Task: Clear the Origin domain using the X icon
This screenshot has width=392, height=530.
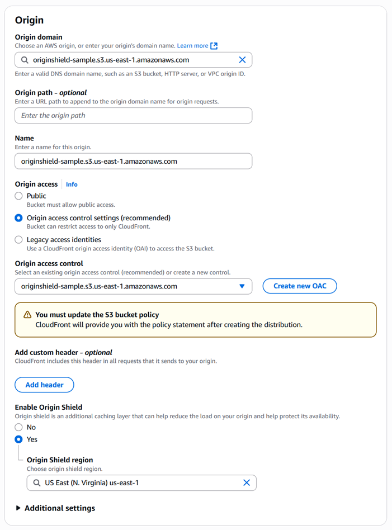Action: tap(243, 59)
